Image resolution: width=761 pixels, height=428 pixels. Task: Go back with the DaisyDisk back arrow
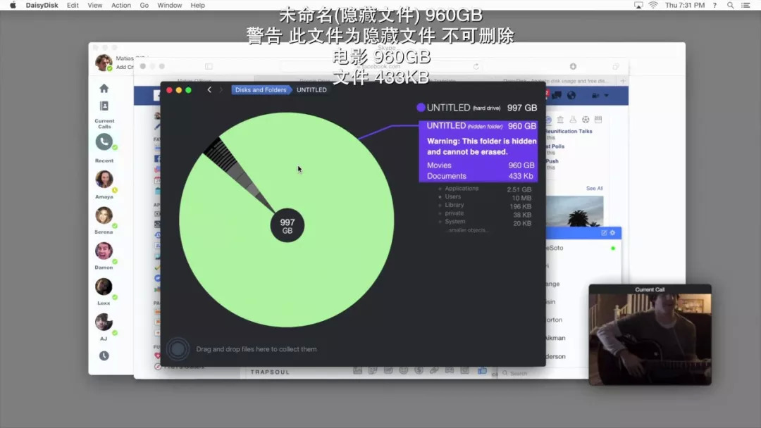point(209,89)
